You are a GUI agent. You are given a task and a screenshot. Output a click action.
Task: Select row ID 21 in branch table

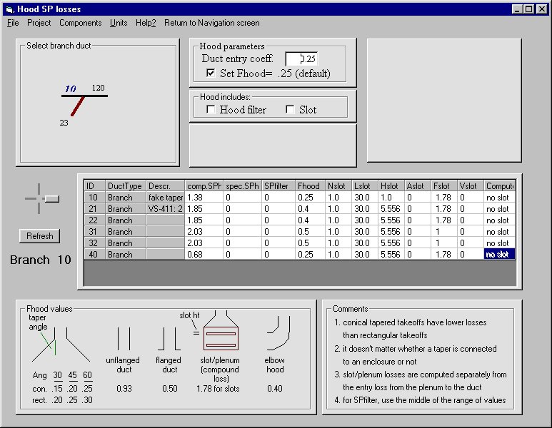pos(94,209)
